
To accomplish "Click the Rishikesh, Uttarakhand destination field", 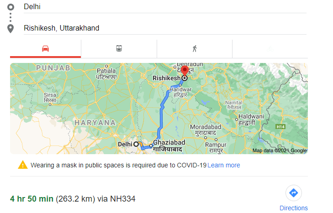I will tap(165, 28).
